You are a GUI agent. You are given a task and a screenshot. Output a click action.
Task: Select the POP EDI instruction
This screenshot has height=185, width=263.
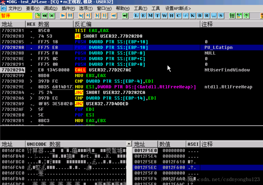point(85,110)
